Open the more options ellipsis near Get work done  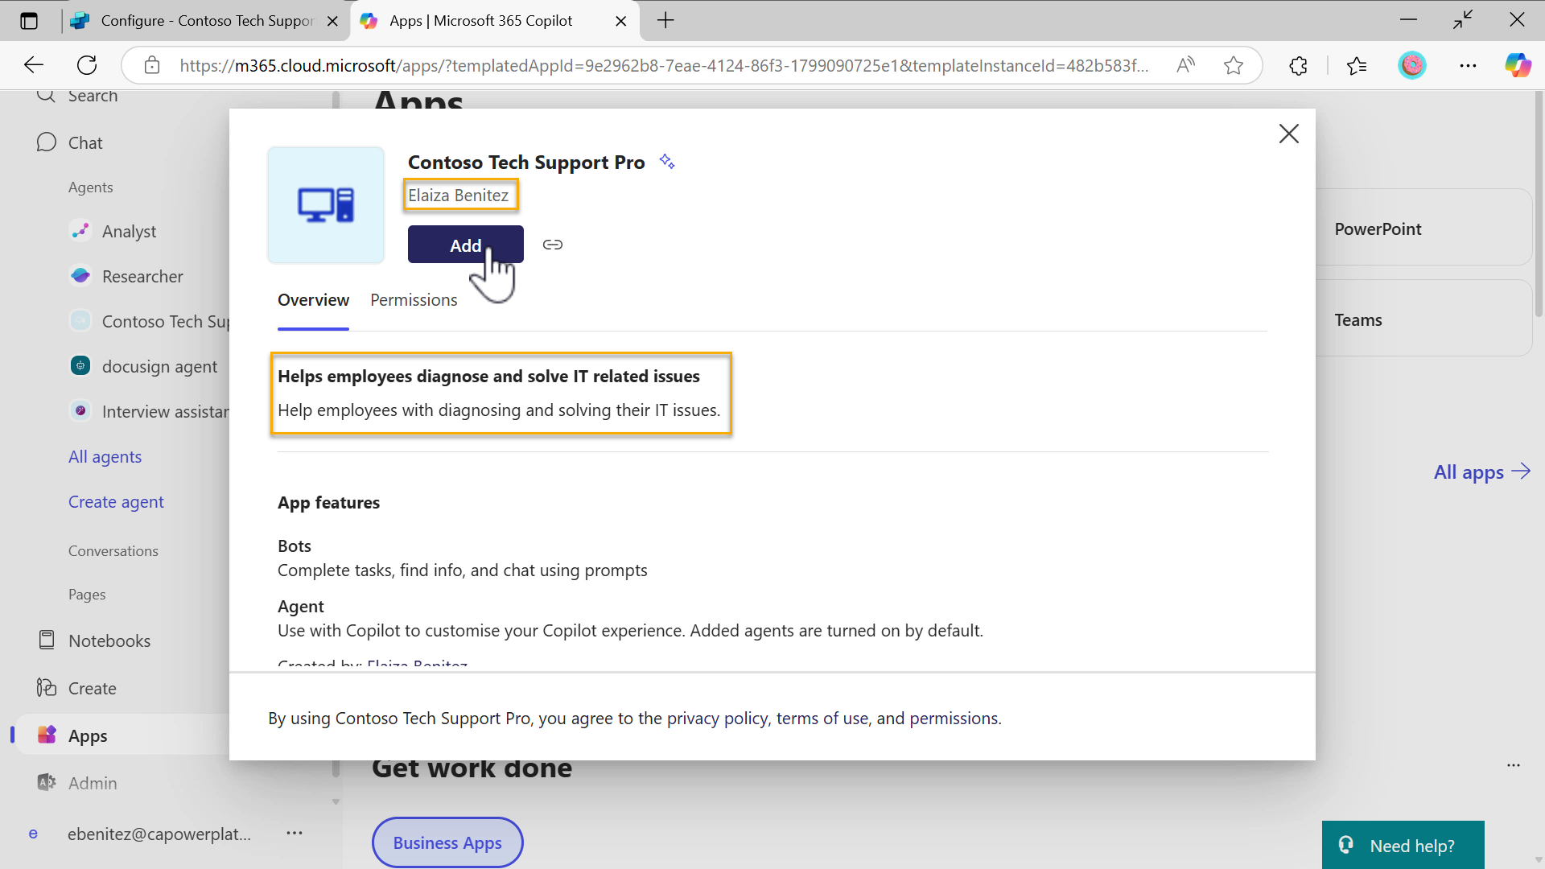1514,765
